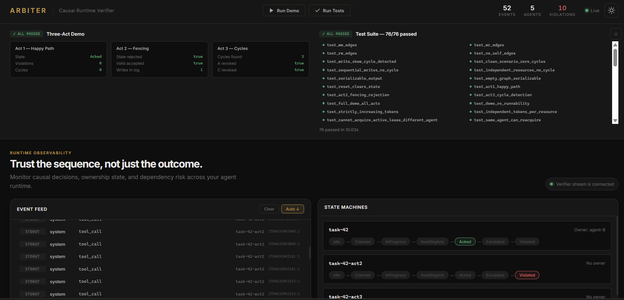Select test_write_skew_cycle_detected test entry
Image resolution: width=624 pixels, height=300 pixels.
[x=361, y=61]
